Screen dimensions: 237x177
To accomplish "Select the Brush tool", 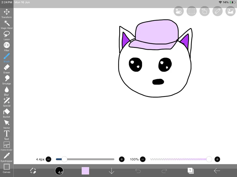I will tap(7, 58).
